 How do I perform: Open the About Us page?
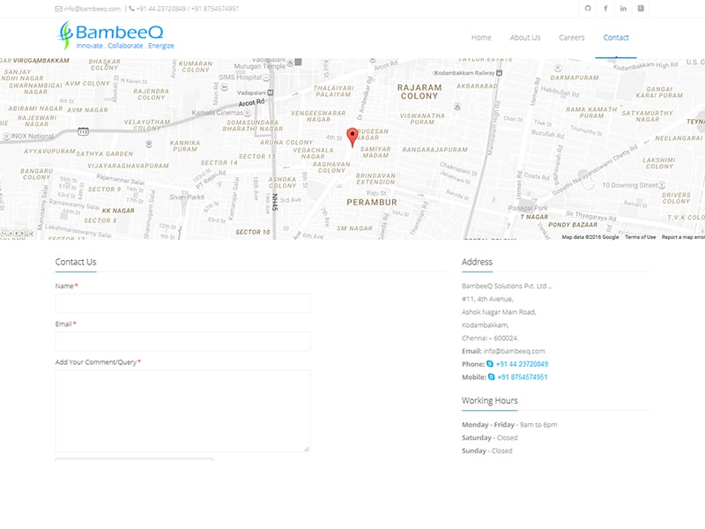pyautogui.click(x=525, y=38)
